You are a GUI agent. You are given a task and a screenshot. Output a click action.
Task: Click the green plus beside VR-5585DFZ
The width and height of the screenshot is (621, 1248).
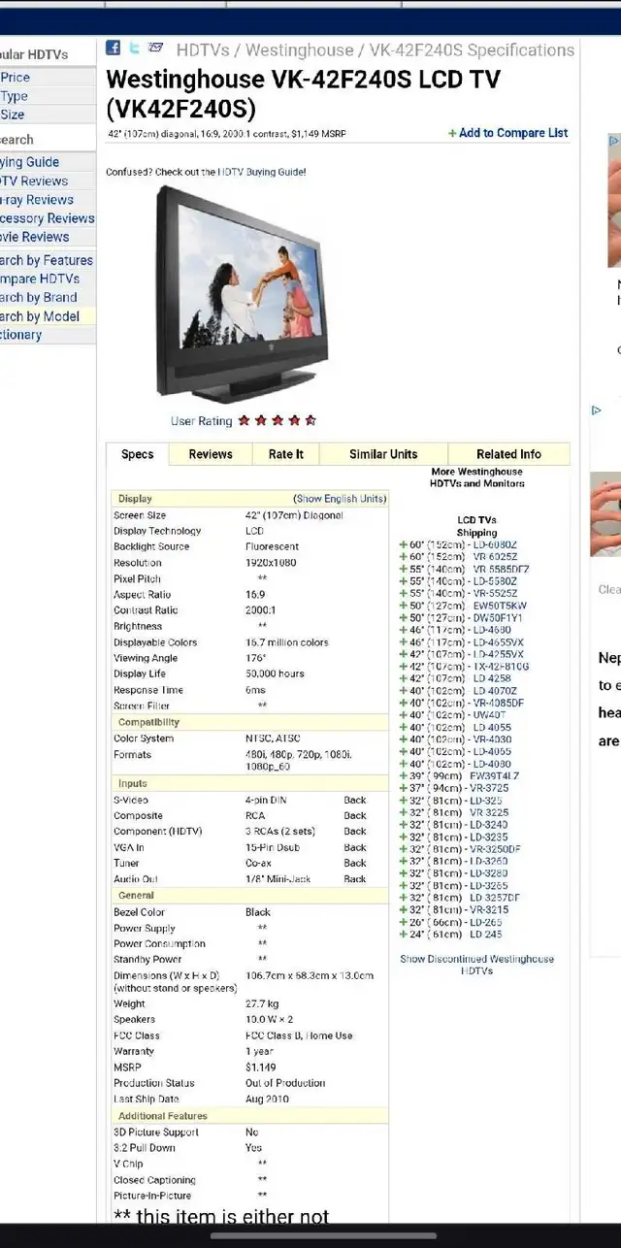pyautogui.click(x=404, y=570)
